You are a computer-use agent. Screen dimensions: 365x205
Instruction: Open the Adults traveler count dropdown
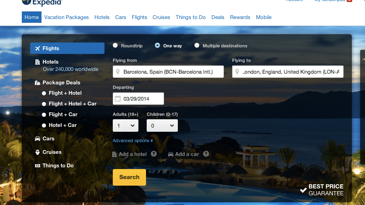coord(125,125)
